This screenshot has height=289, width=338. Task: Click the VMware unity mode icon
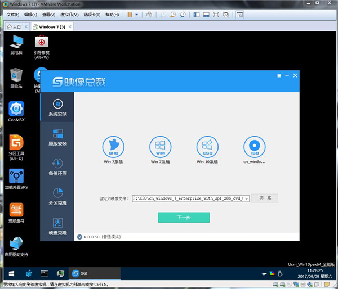[226, 15]
